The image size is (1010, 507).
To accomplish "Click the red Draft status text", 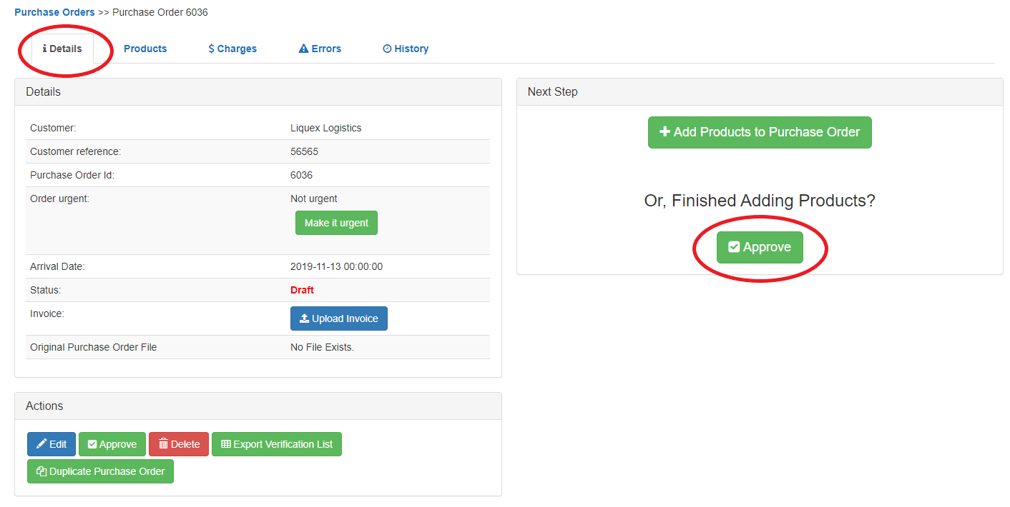I will click(302, 290).
